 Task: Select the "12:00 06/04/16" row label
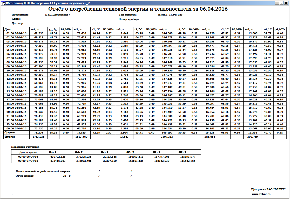[16, 79]
